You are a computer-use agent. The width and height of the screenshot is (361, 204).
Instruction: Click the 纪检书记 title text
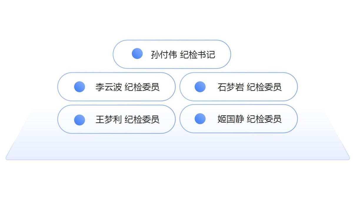pos(198,55)
